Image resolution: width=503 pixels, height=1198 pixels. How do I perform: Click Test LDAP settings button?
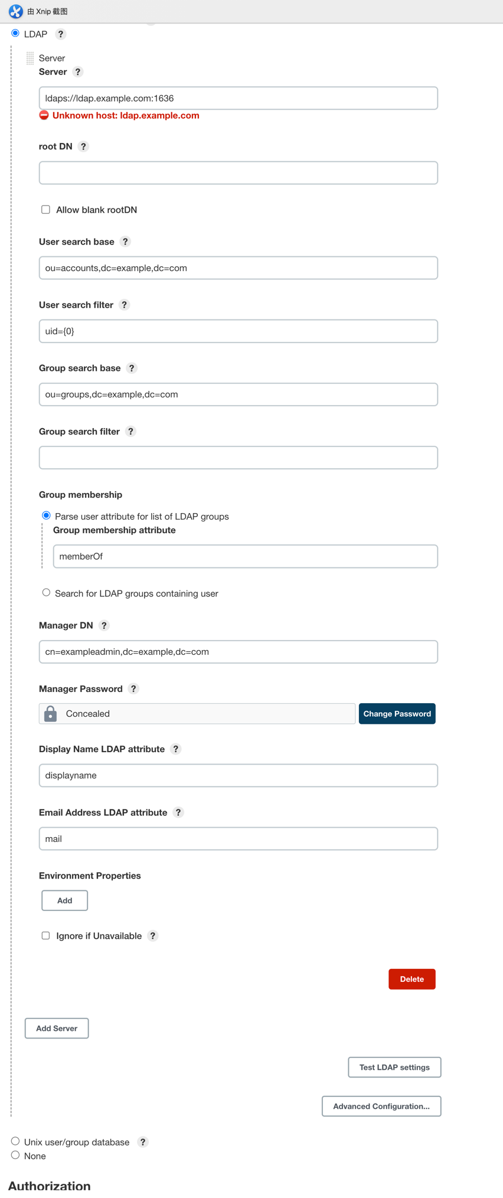[x=394, y=1067]
